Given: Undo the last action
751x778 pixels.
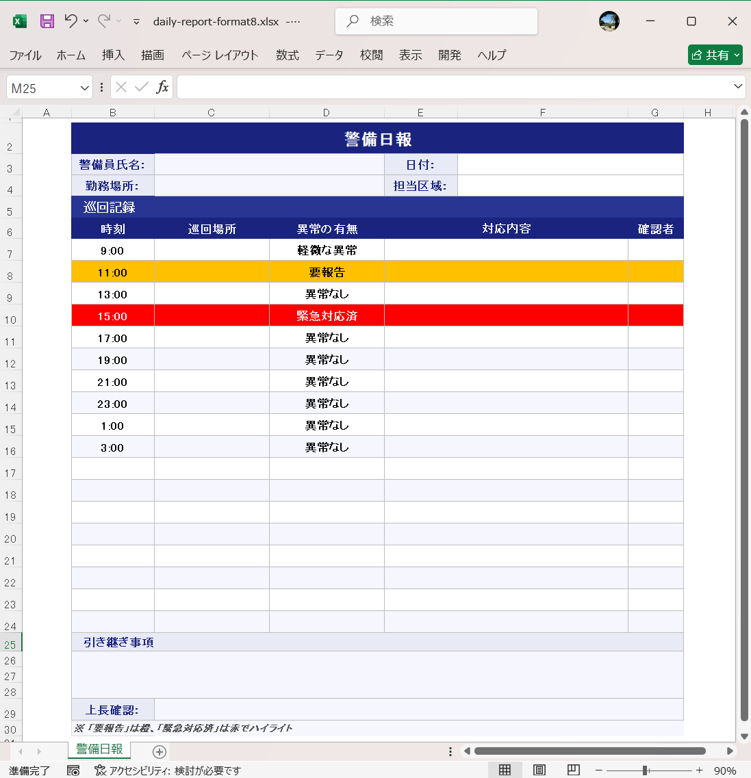Looking at the screenshot, I should (x=71, y=21).
